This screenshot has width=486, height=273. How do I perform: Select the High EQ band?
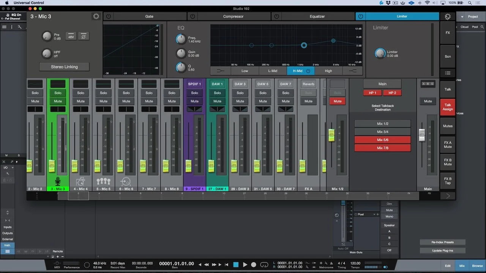pyautogui.click(x=328, y=71)
